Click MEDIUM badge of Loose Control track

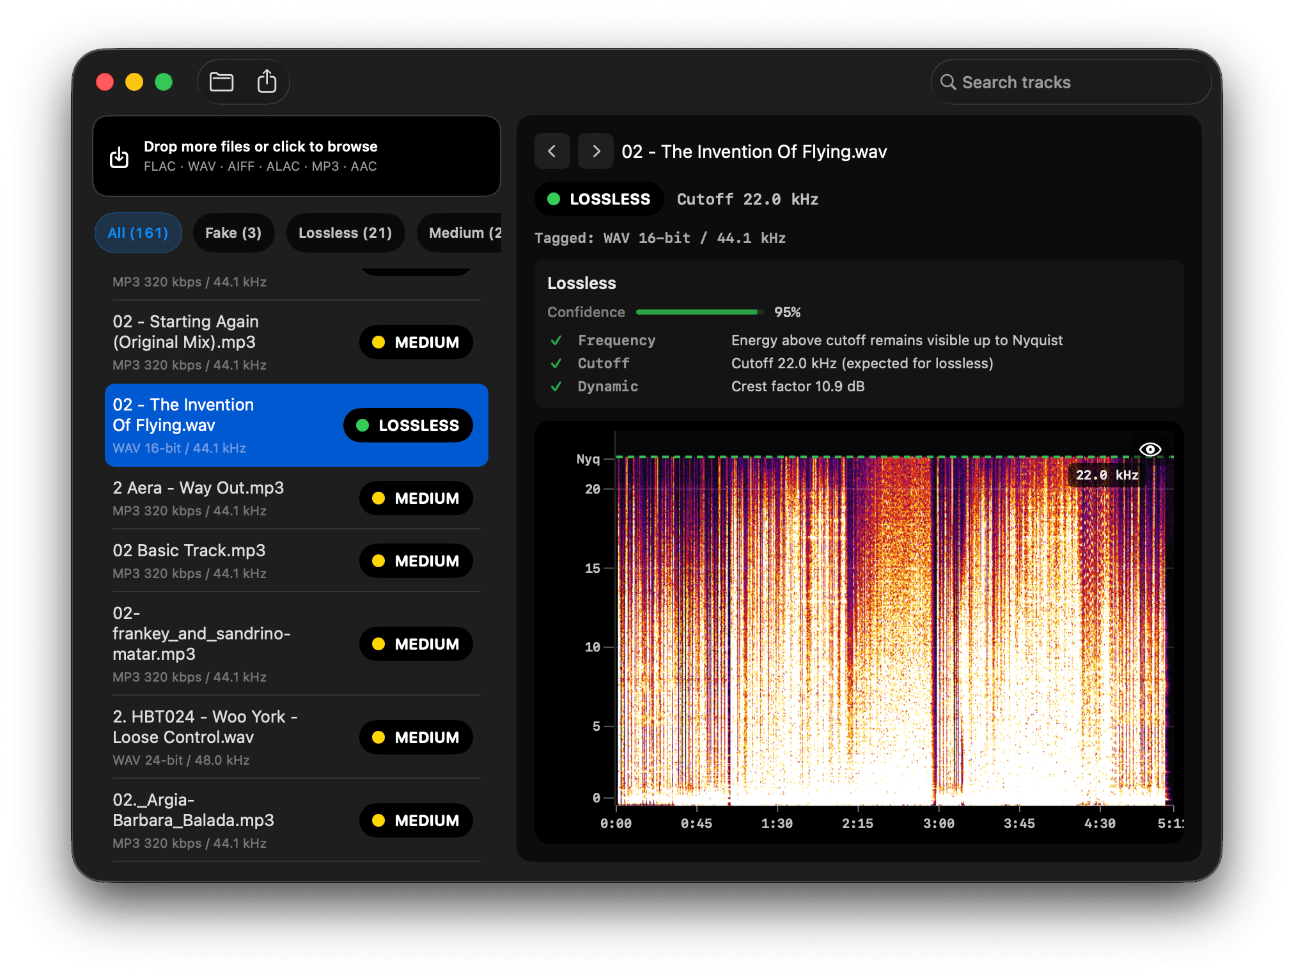(x=416, y=737)
